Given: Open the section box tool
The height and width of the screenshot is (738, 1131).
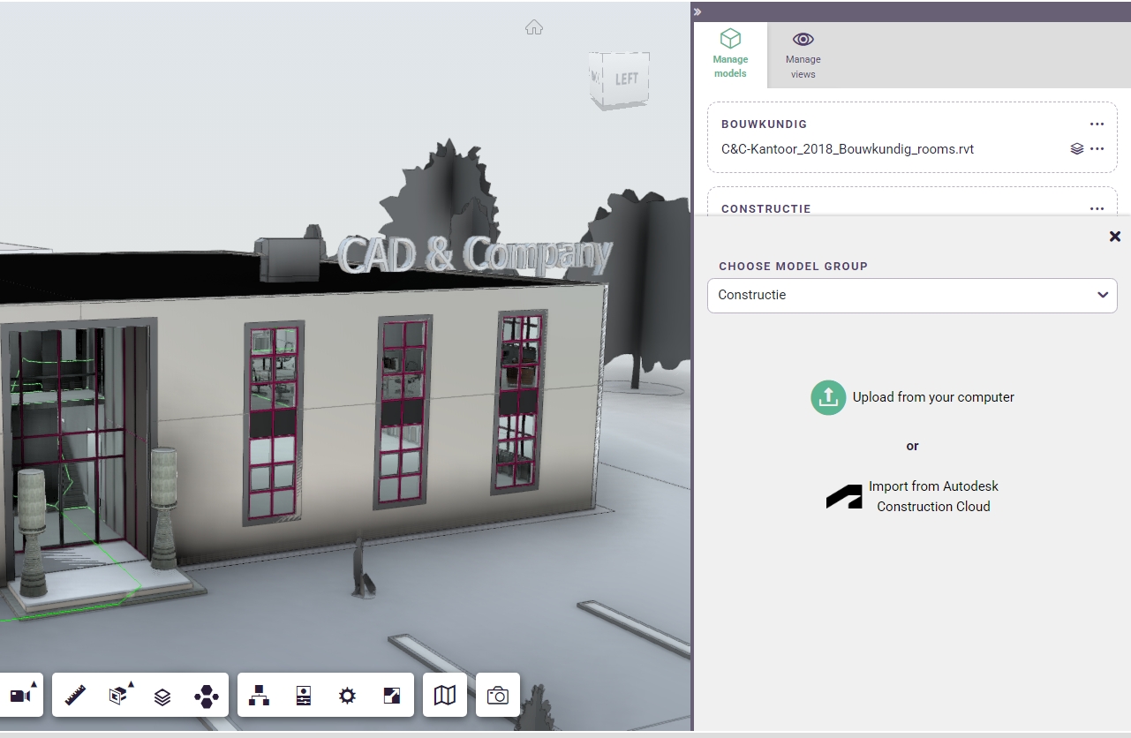Looking at the screenshot, I should (119, 696).
